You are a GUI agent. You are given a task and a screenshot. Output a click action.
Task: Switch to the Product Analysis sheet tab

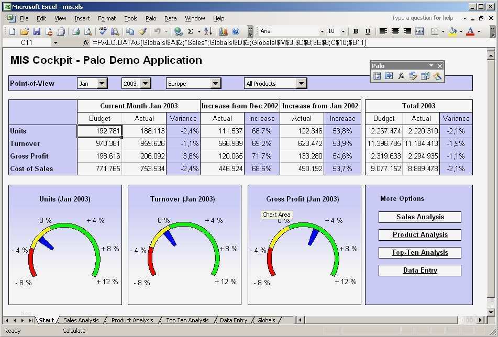coord(132,320)
